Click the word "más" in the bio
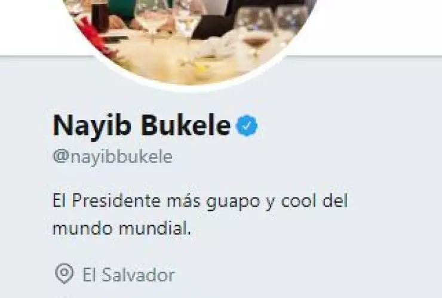The width and height of the screenshot is (442, 298). point(183,201)
